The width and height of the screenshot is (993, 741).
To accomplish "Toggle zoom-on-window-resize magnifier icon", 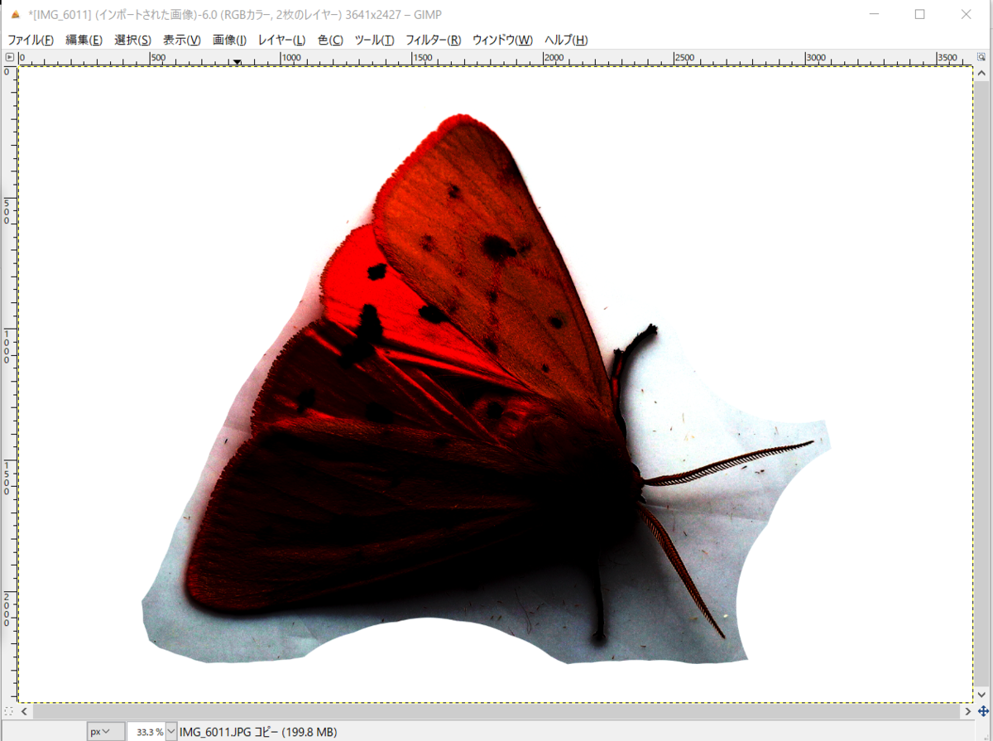I will tap(982, 57).
